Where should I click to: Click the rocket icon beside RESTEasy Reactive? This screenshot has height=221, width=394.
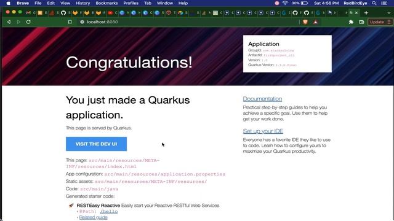71,206
